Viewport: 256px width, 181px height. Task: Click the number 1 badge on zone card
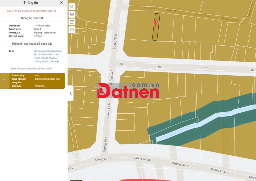point(4,81)
